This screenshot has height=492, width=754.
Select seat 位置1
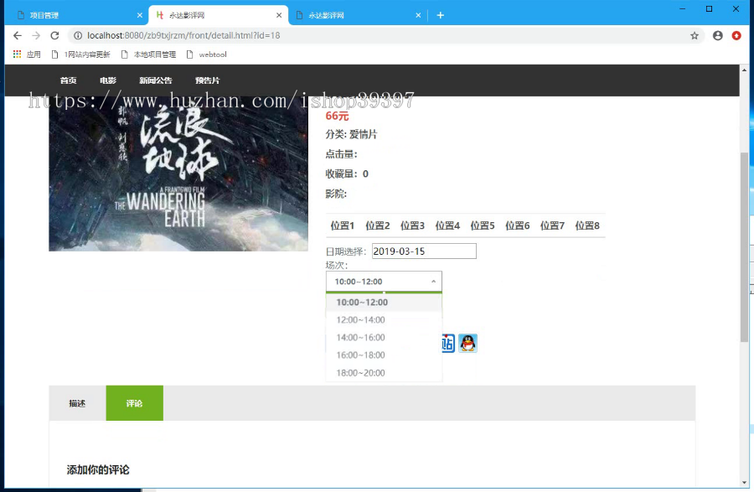[x=343, y=225]
